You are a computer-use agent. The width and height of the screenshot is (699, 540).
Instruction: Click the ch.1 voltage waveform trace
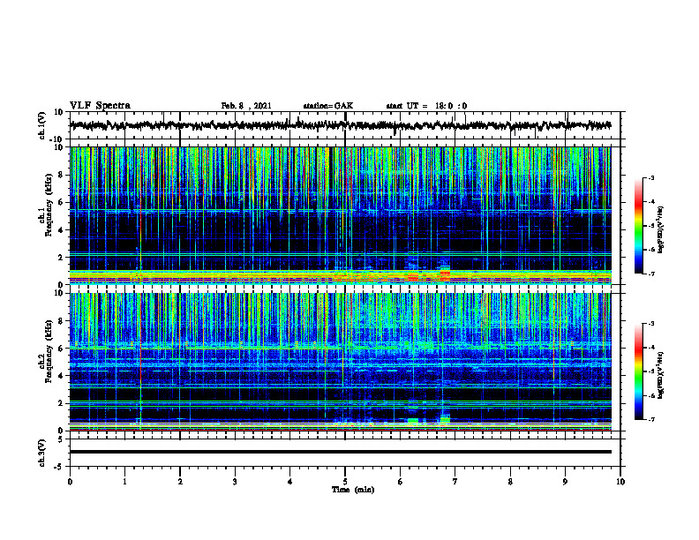tap(340, 125)
